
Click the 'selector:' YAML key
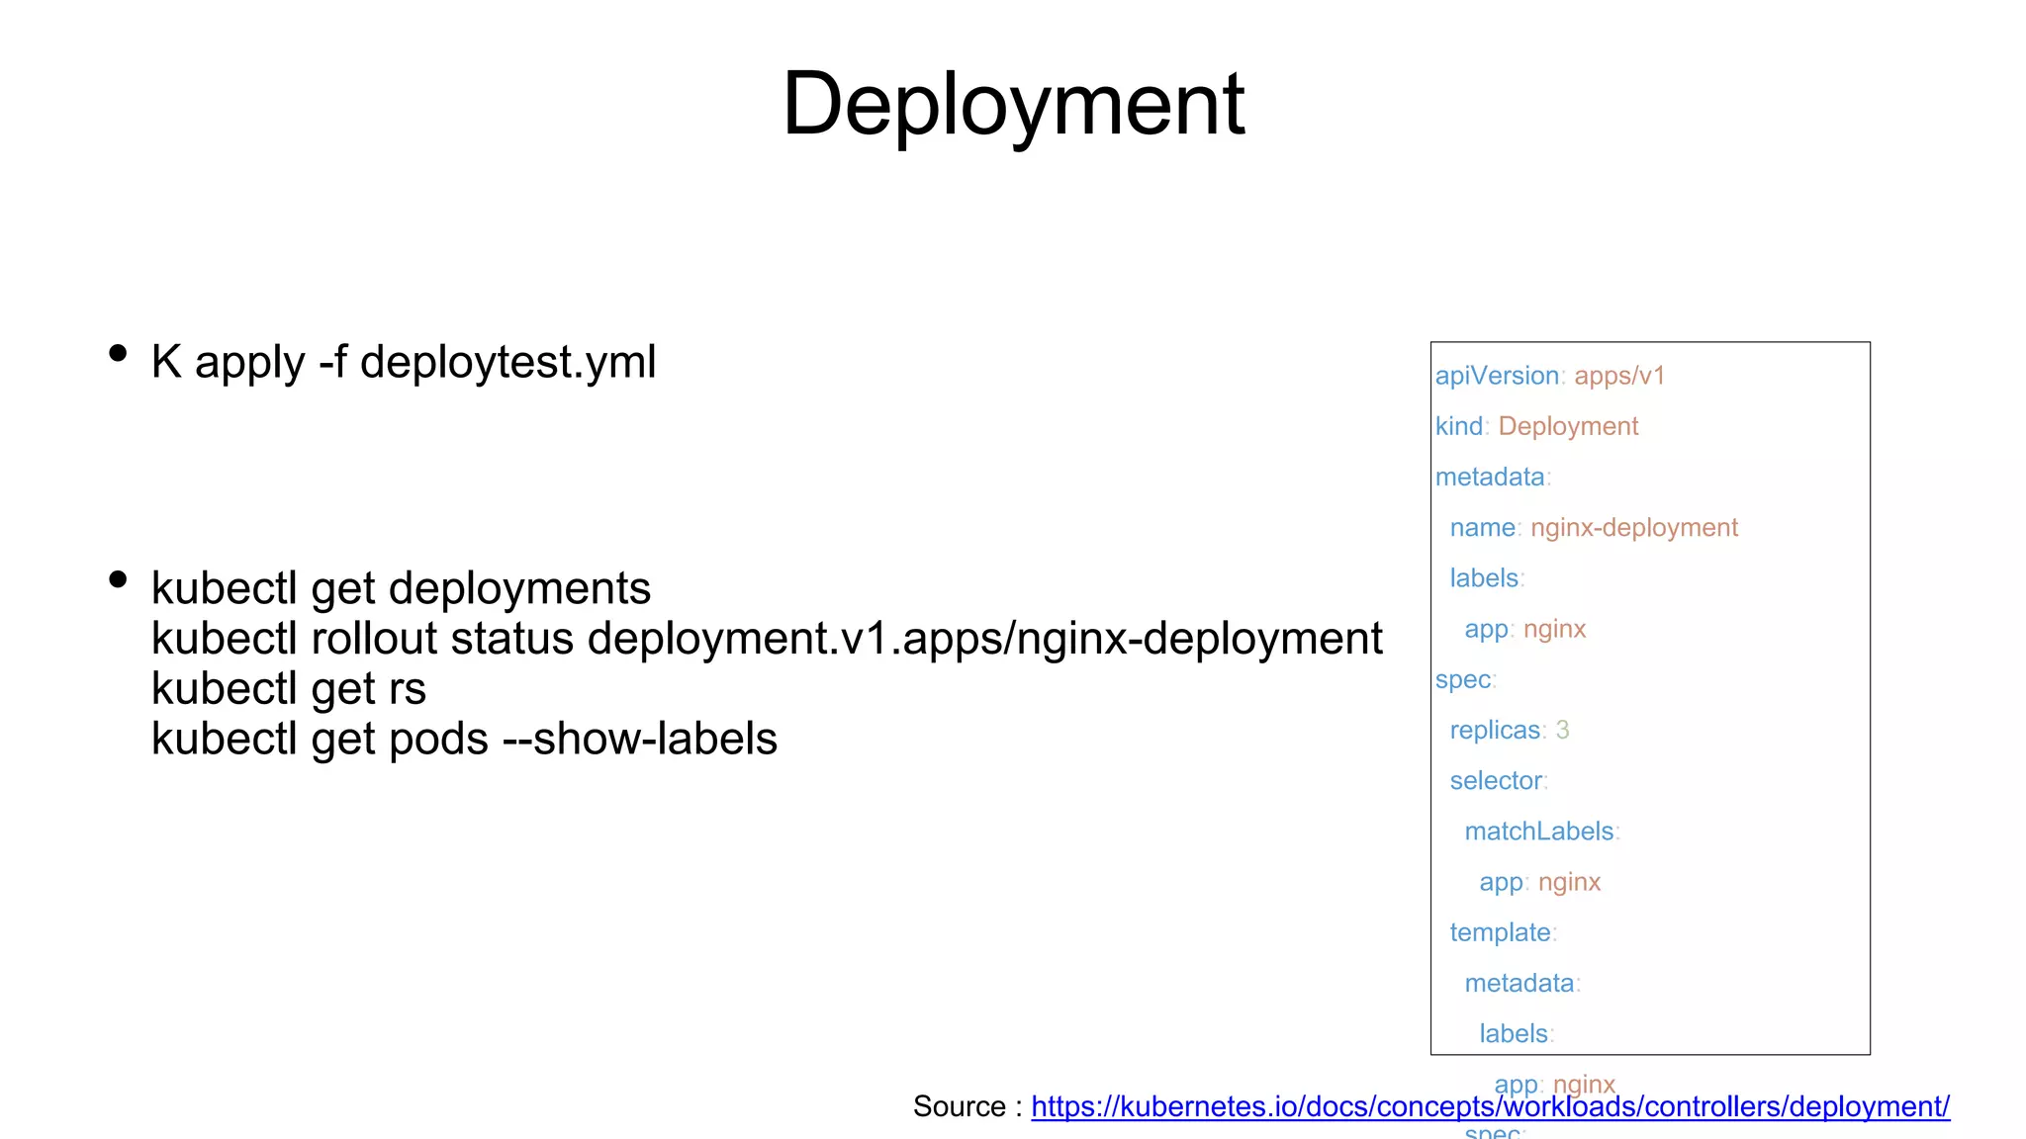click(1498, 781)
